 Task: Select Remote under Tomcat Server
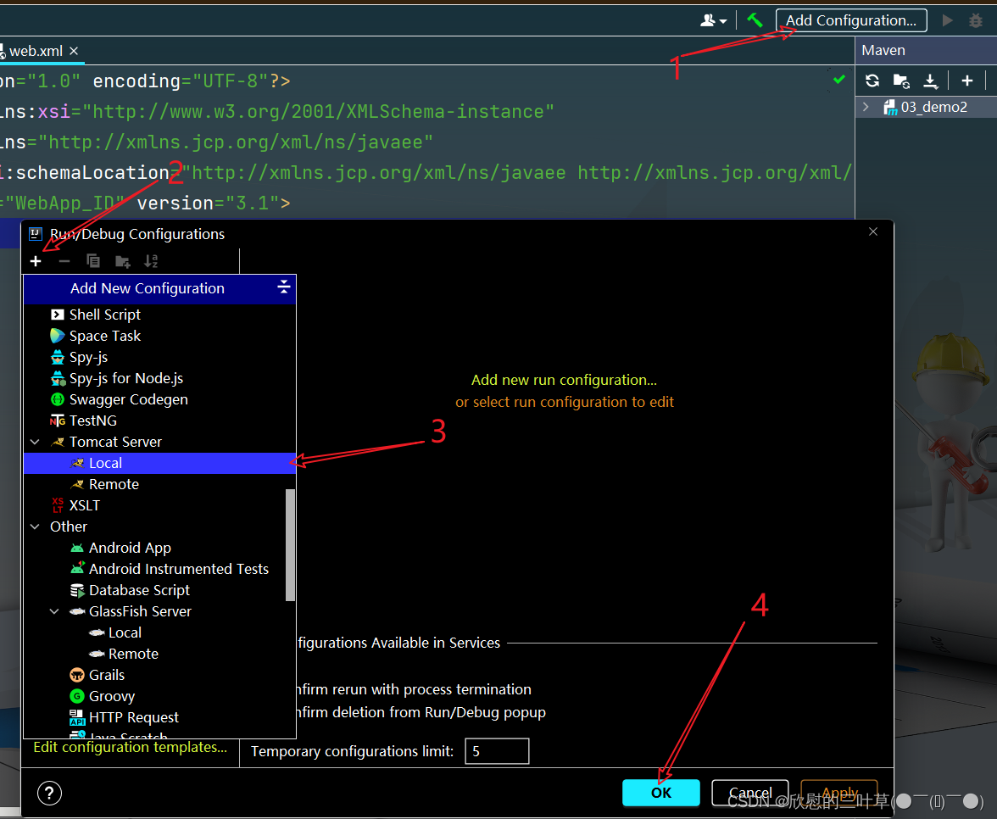click(x=114, y=485)
